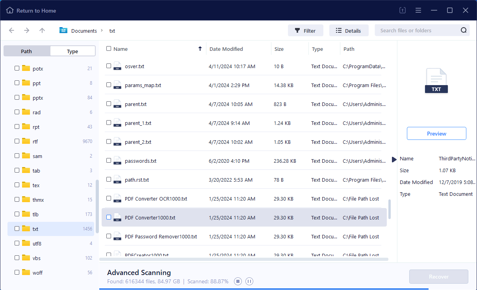Collapse the preview panel with triangle arrow
This screenshot has height=290, width=477.
coord(394,159)
